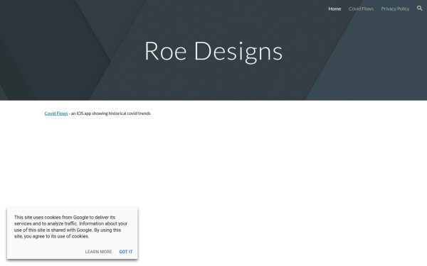Follow the Covid Flows link in page body
The image size is (427, 266).
(x=56, y=113)
